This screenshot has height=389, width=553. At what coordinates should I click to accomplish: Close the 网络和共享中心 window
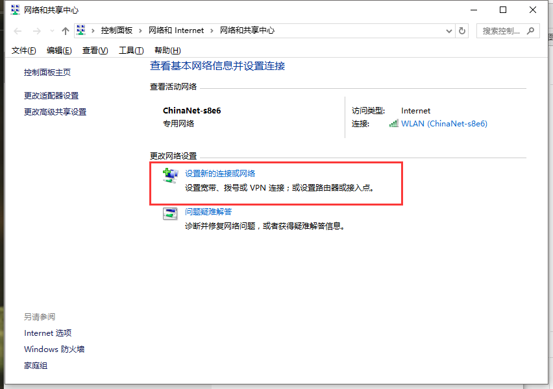(533, 10)
